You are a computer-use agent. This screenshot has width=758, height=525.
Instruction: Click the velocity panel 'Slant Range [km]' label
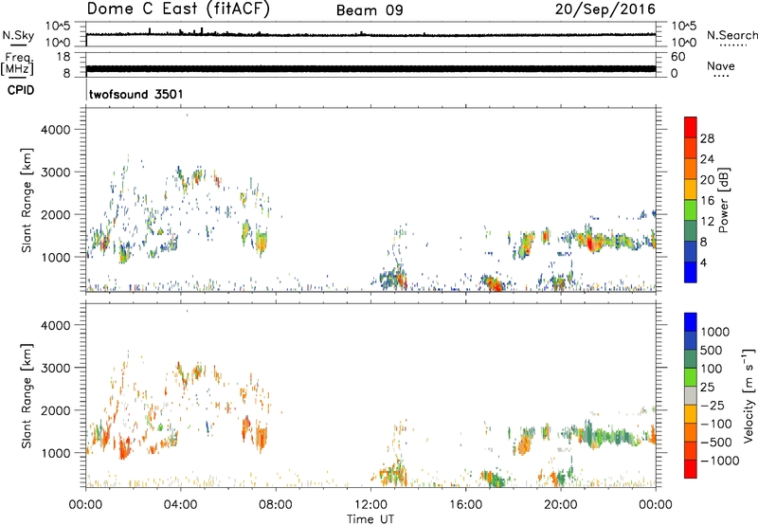(27, 396)
